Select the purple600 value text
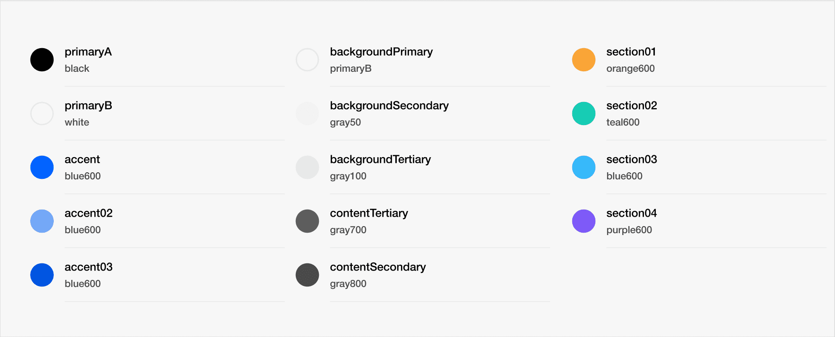 coord(629,230)
